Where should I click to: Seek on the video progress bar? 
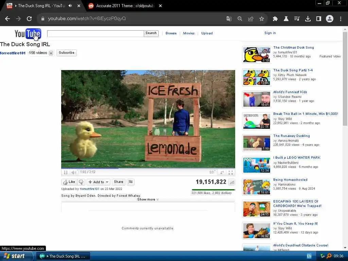coord(148,168)
